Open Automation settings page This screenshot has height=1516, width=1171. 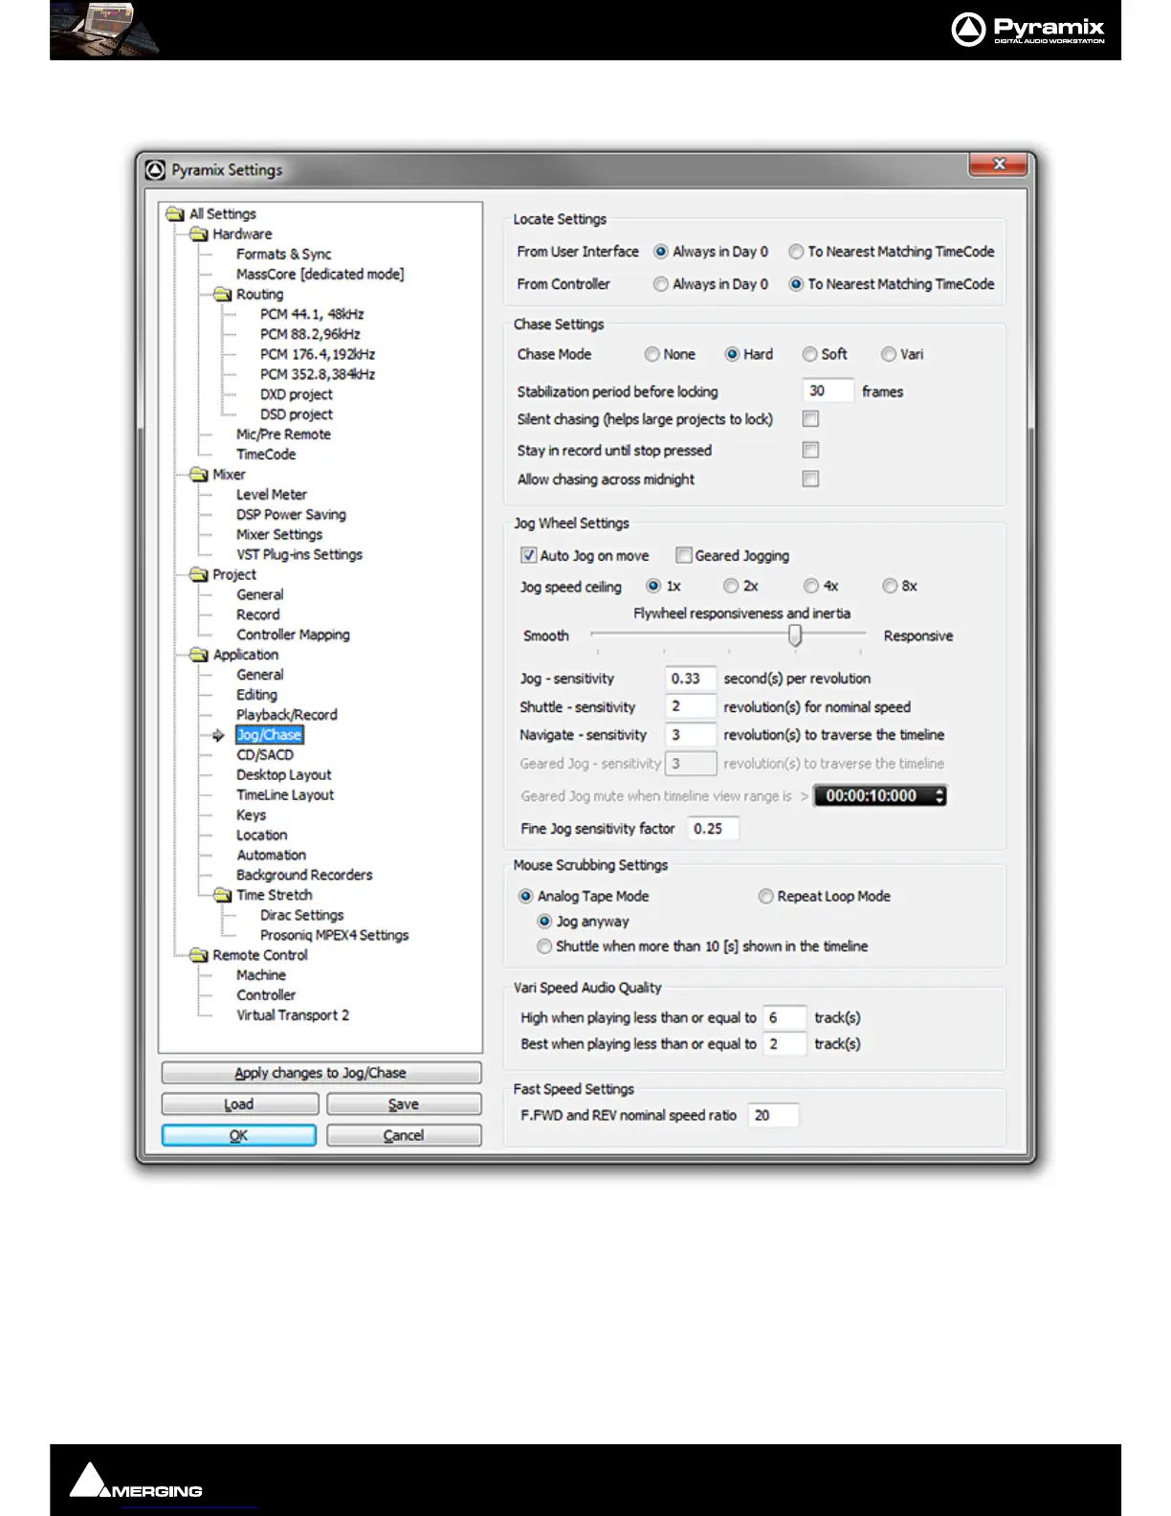[x=272, y=855]
